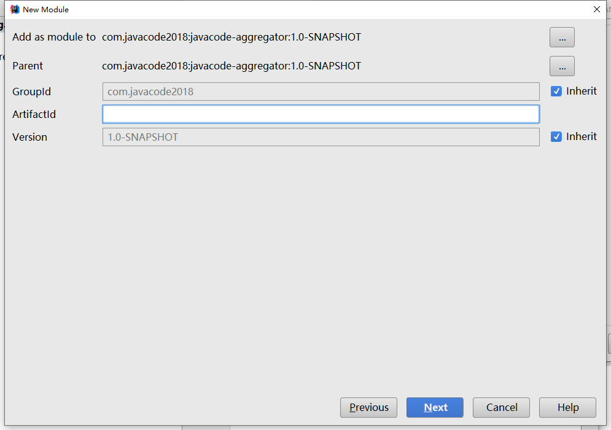
Task: Close the New Module dialog
Action: pos(596,9)
